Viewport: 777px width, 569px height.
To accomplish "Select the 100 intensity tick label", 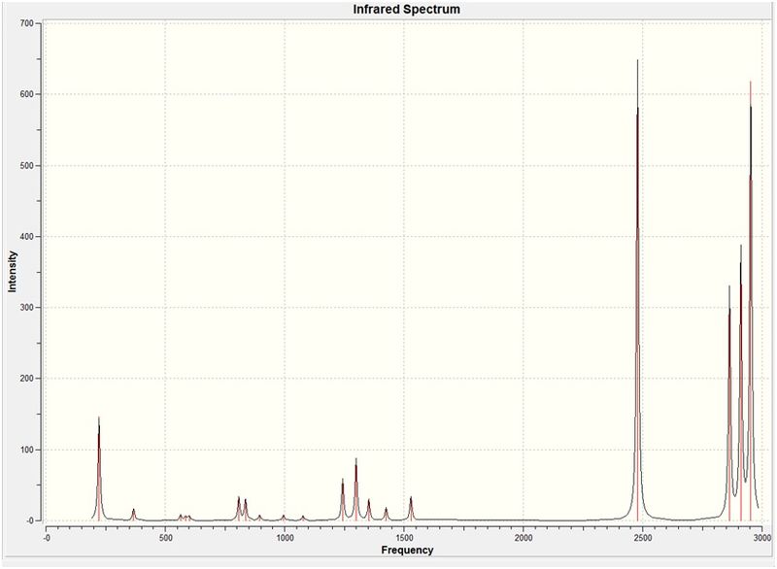I will click(x=27, y=450).
